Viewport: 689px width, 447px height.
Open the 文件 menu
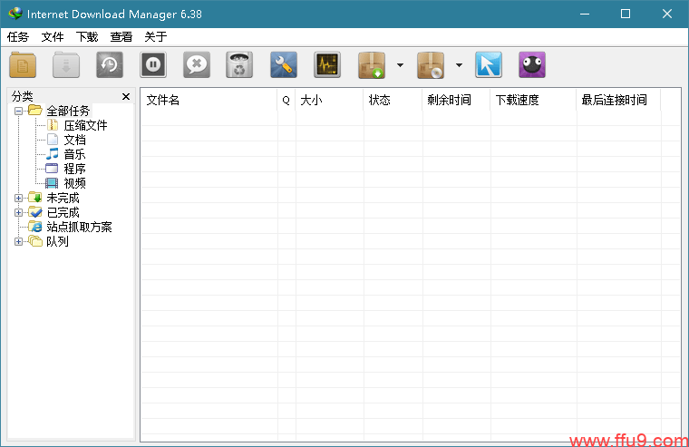53,37
